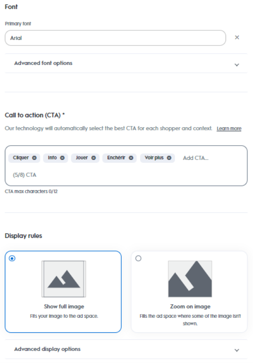Delete the Voir plus CTA tag

[169, 158]
